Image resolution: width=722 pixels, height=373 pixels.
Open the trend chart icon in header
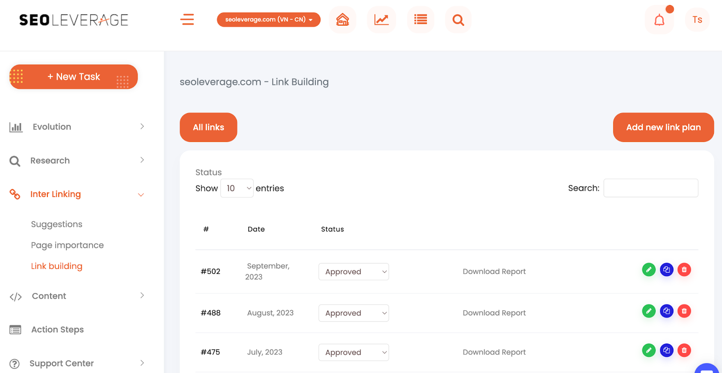tap(381, 19)
